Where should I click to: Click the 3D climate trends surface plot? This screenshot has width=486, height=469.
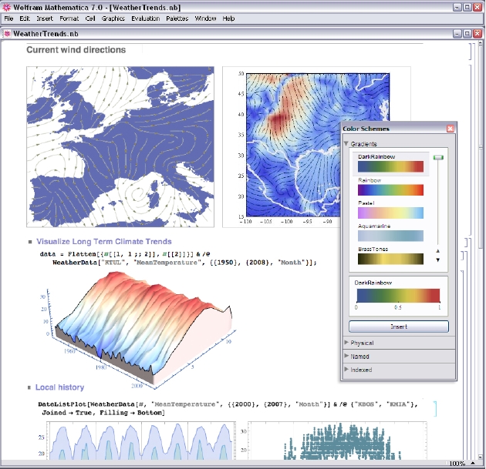[140, 330]
